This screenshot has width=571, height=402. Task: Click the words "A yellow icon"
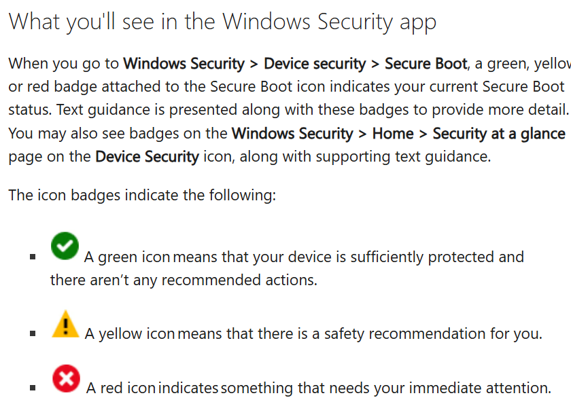coord(130,333)
